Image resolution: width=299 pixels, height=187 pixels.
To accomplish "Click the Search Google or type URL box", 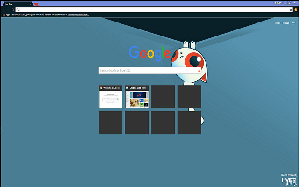I will tap(149, 70).
